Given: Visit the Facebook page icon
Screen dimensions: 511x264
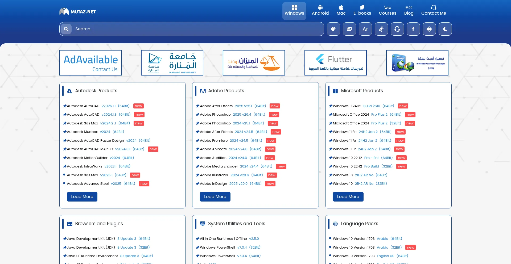Looking at the screenshot, I should (413, 29).
